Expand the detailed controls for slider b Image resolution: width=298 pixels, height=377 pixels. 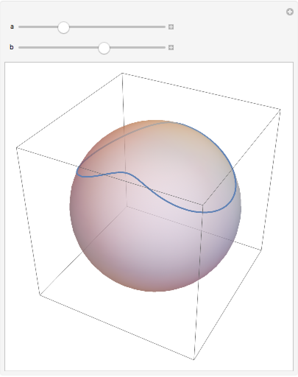171,47
